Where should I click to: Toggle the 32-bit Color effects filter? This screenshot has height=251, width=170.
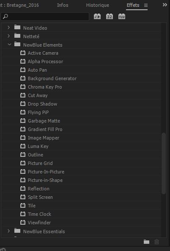coord(110,17)
